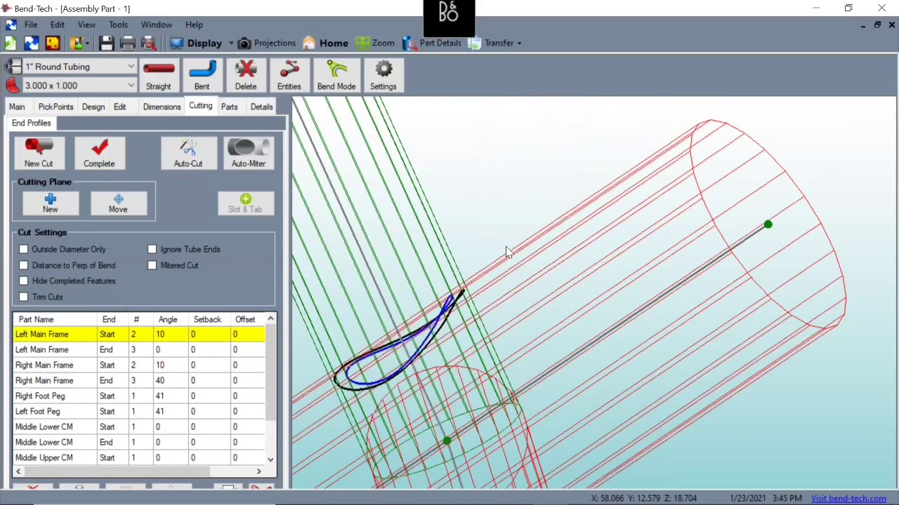This screenshot has height=505, width=899.
Task: Run the Auto-Miter tool
Action: pyautogui.click(x=249, y=153)
